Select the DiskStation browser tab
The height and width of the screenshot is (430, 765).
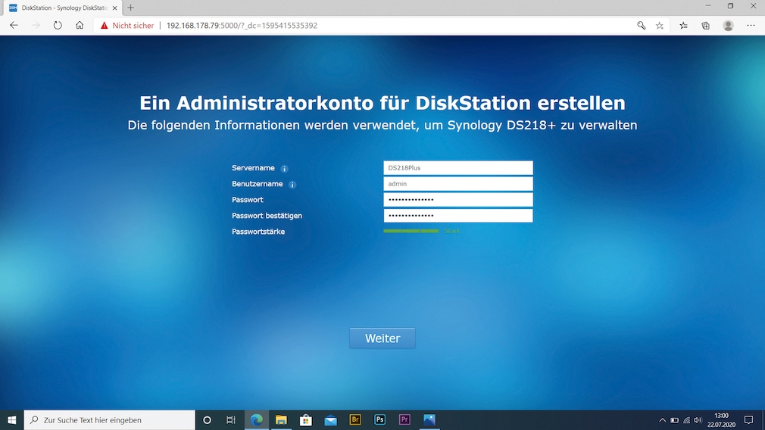click(x=59, y=7)
